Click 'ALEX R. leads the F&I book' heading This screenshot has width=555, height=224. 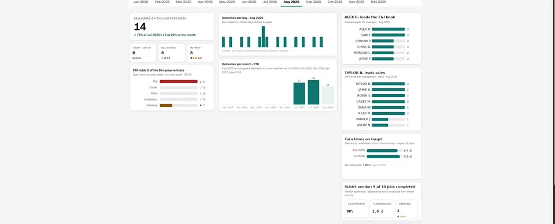coord(369,17)
